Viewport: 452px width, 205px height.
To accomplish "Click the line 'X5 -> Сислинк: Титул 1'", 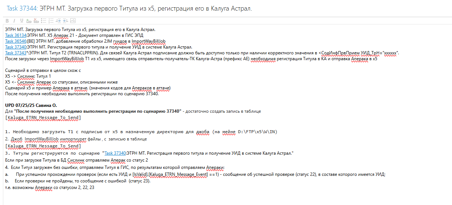I will point(28,76).
